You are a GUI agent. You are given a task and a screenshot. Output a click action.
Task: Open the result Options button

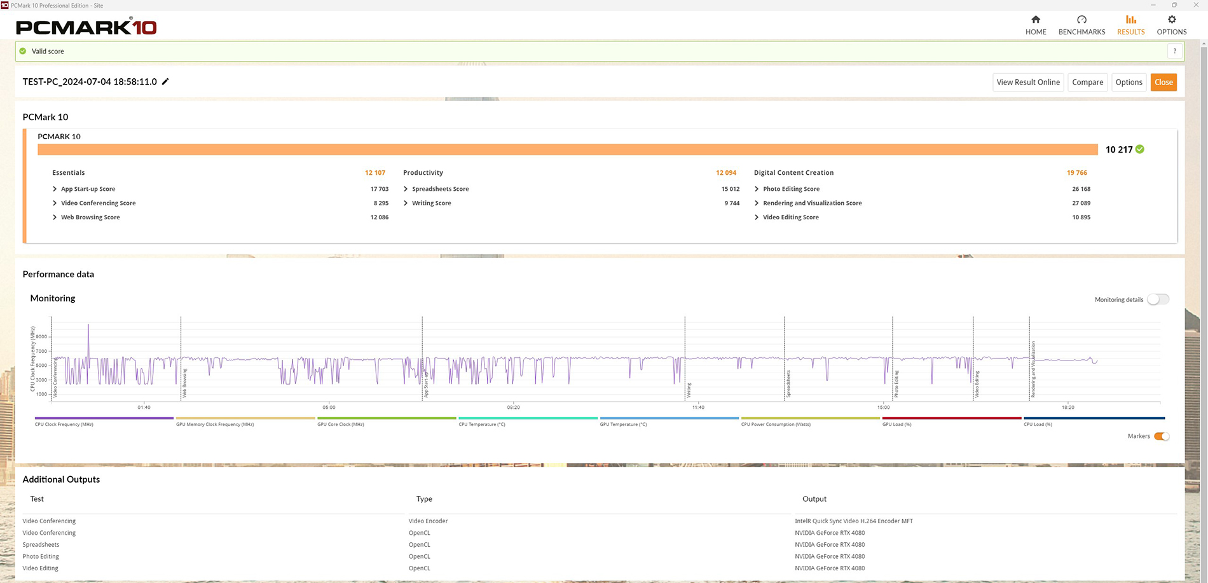click(x=1129, y=82)
